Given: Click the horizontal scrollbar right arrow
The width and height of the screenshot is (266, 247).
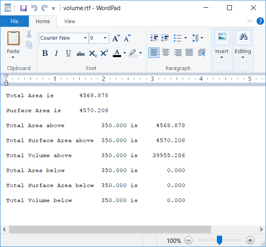Looking at the screenshot, I should coord(261,229).
